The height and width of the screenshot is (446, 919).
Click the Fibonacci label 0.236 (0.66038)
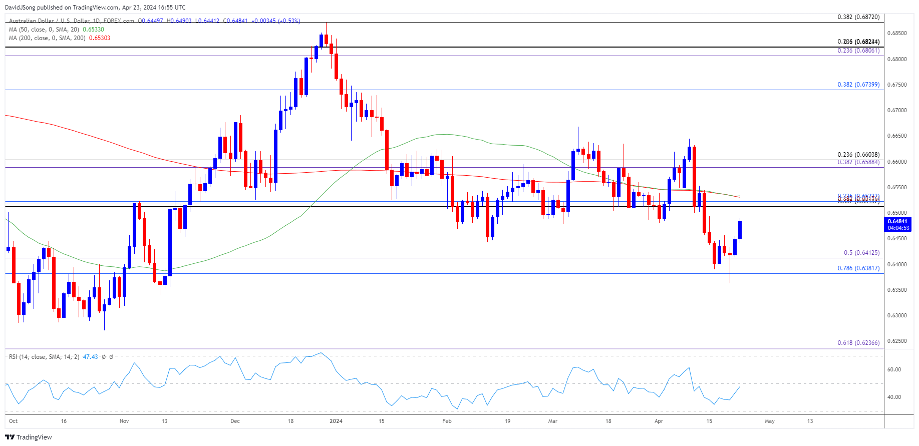pyautogui.click(x=858, y=155)
